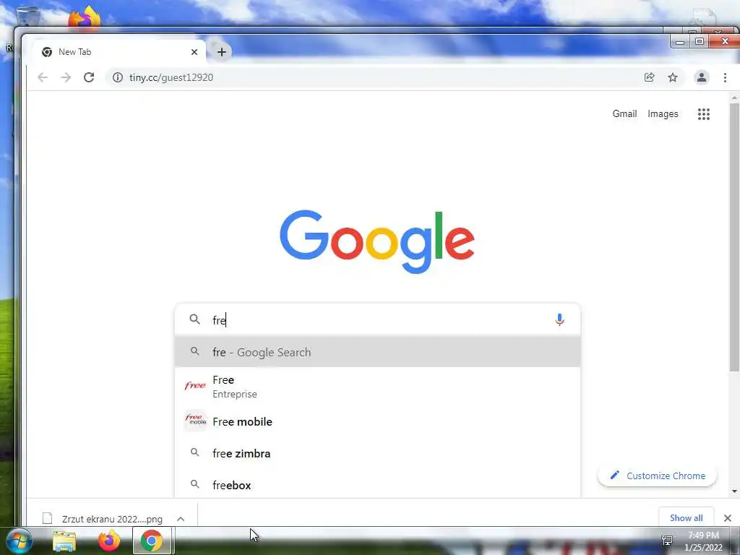Screen dimensions: 740x555
Task: Open Gmail link
Action: point(624,113)
